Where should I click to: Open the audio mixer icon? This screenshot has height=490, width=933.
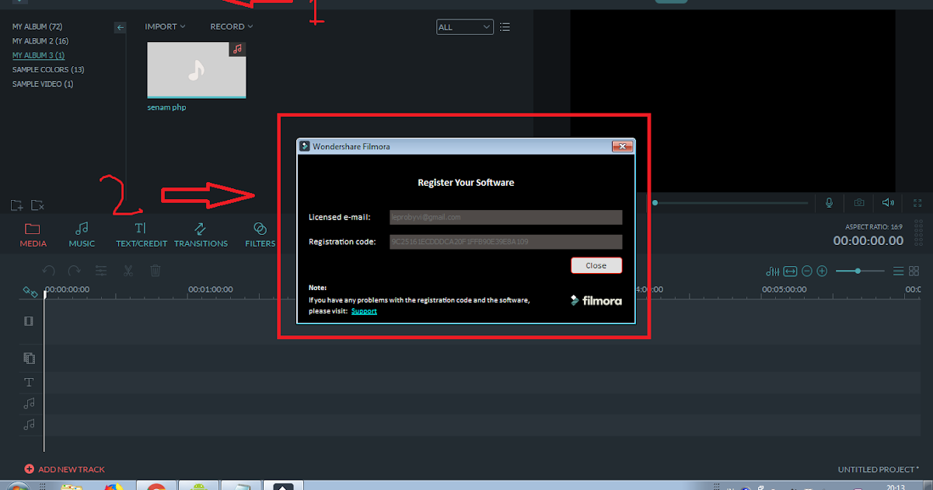[x=773, y=271]
